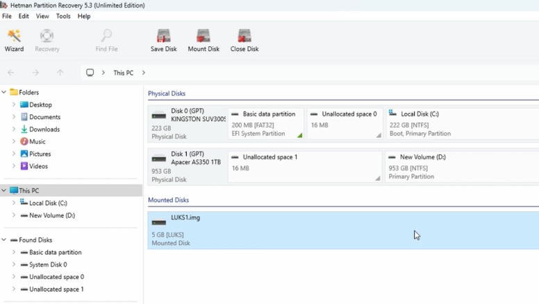Click the '222 GB [NTFS]' size text

tap(409, 125)
